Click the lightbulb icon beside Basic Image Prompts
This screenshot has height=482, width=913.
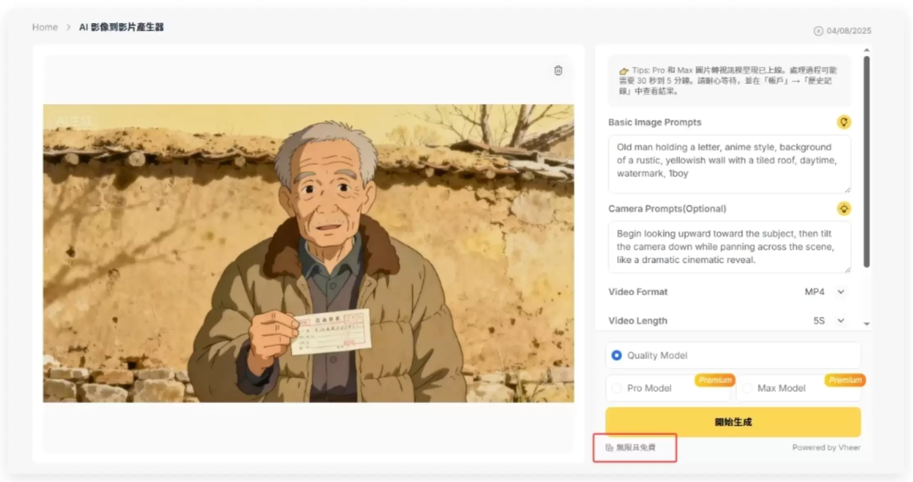[x=844, y=122]
